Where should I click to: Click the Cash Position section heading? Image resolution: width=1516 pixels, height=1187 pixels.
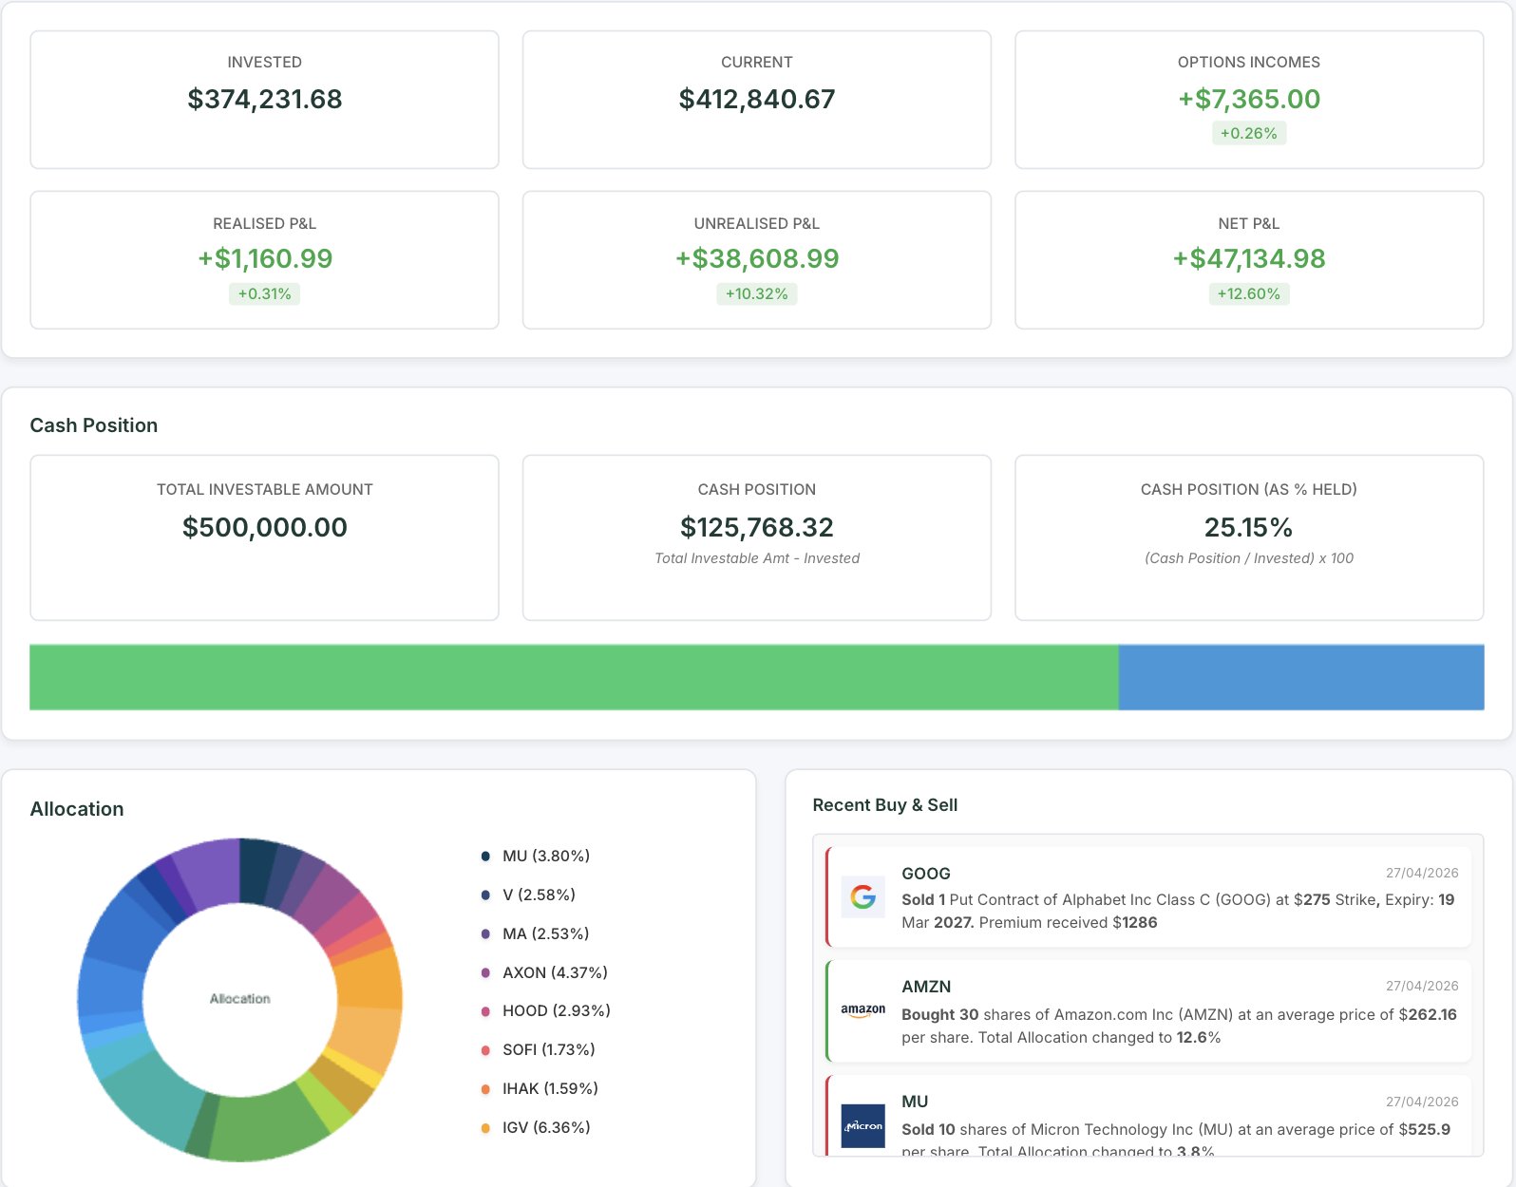[94, 425]
